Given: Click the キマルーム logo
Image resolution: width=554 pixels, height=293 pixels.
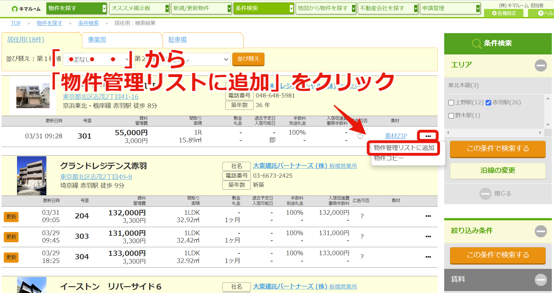Looking at the screenshot, I should click(x=26, y=9).
